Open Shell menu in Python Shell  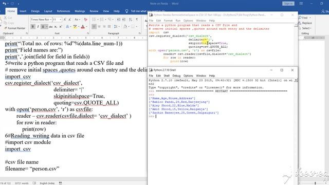pos(167,76)
